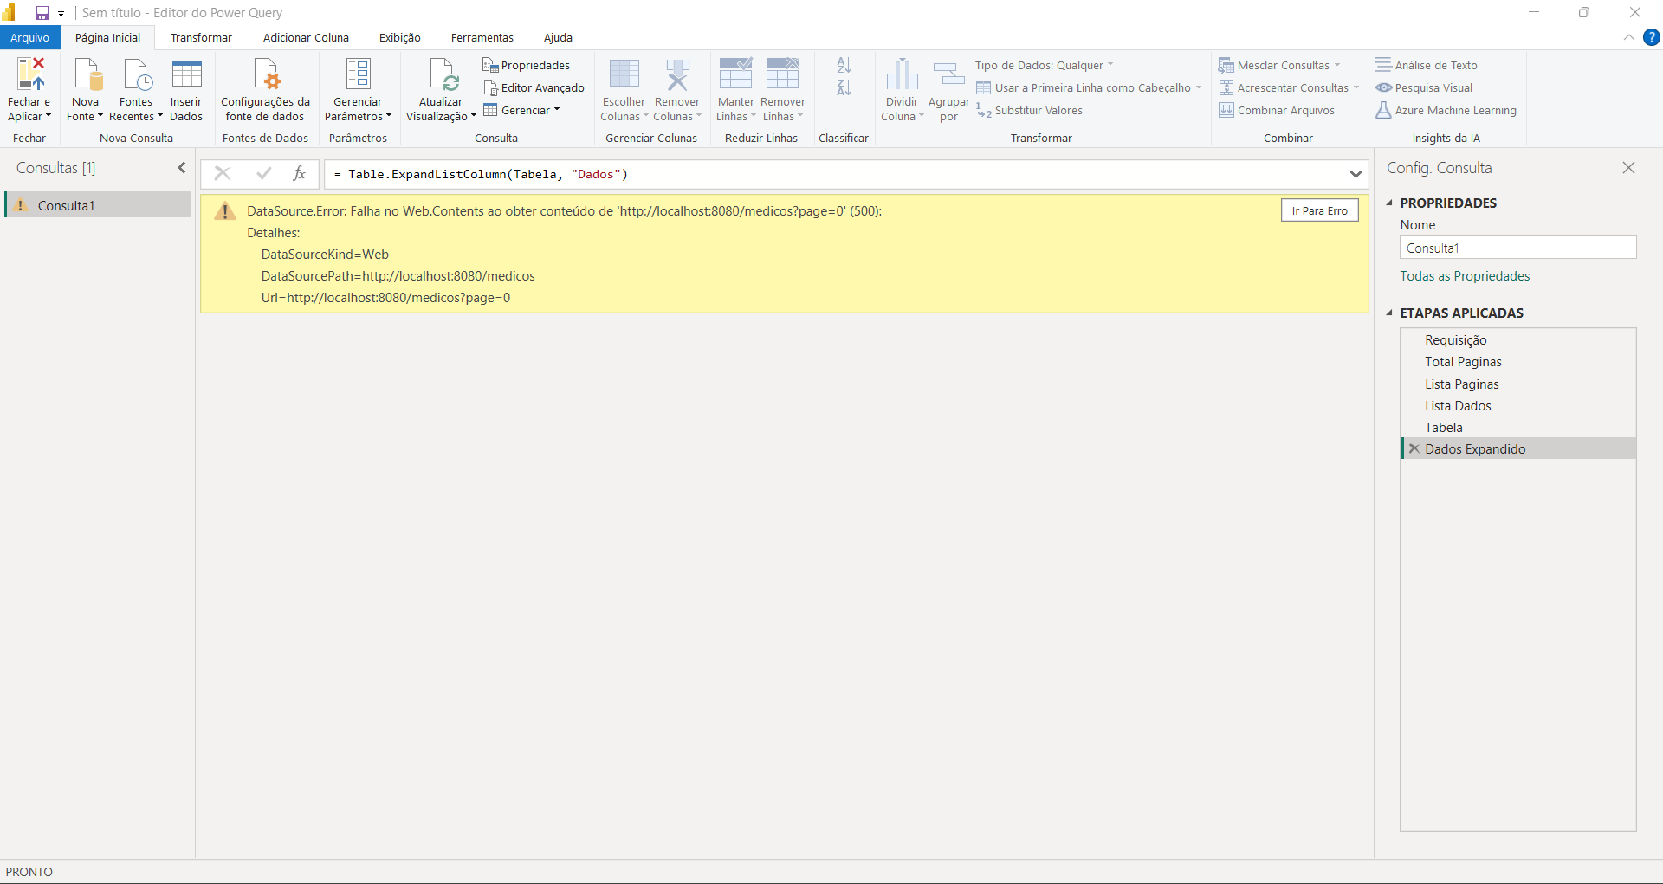Switch to Adicionar Coluna tab
The height and width of the screenshot is (884, 1663).
306,37
